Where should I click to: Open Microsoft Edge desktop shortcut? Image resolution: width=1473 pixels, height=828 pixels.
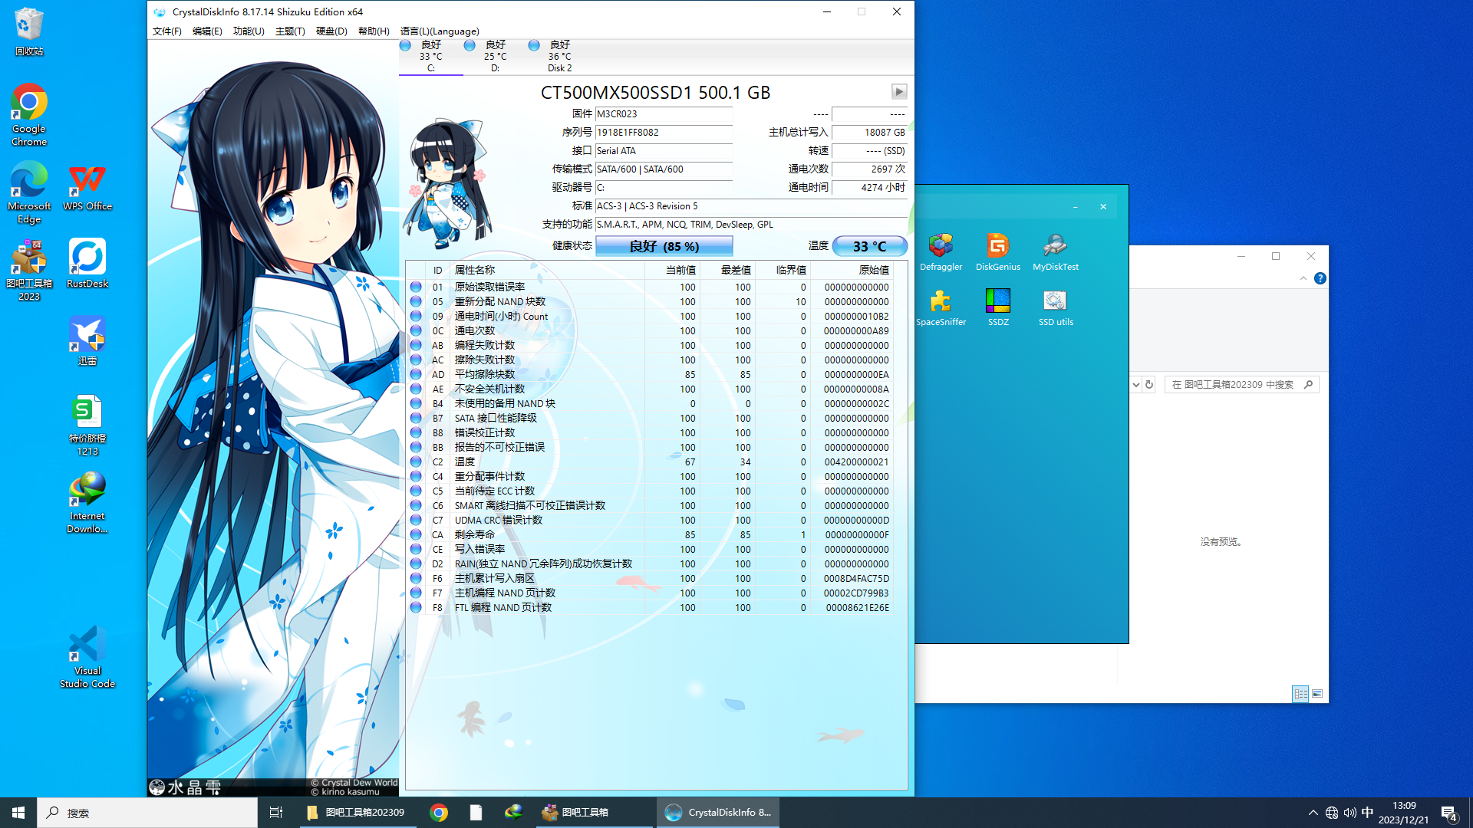[29, 192]
